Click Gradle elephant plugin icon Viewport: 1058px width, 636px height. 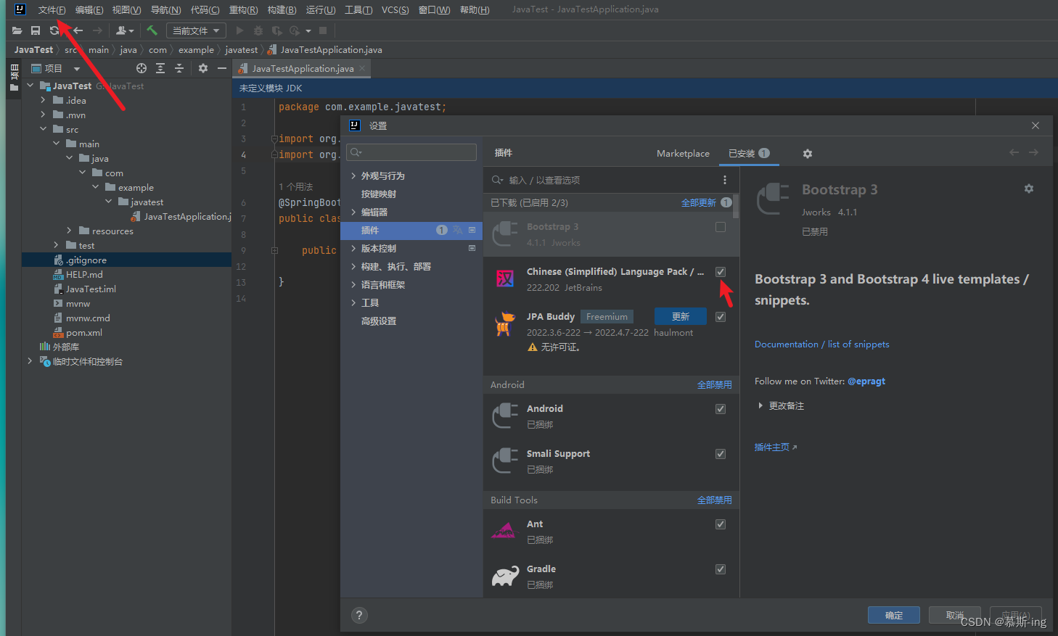[x=505, y=576]
